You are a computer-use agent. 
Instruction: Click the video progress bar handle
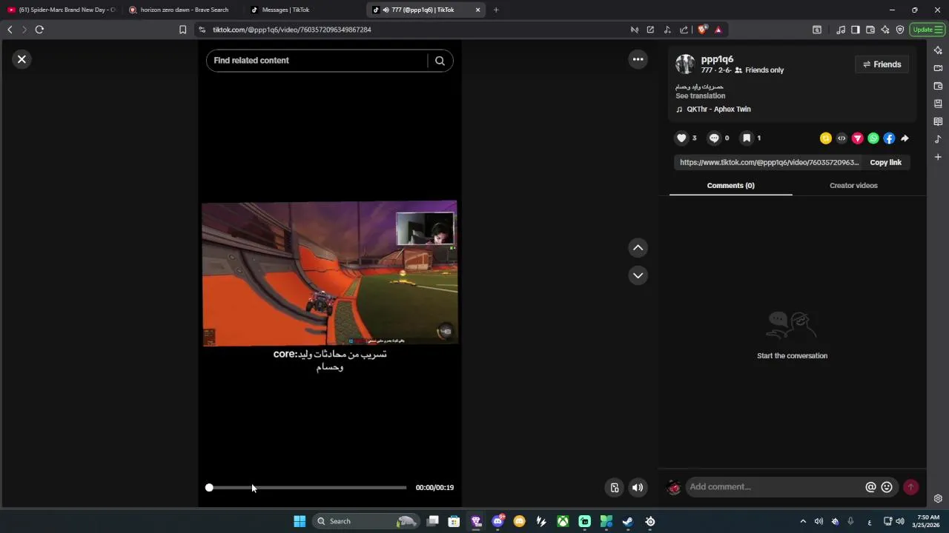click(209, 488)
